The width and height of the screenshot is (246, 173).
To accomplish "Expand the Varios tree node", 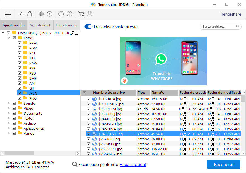I will [x=8, y=133].
